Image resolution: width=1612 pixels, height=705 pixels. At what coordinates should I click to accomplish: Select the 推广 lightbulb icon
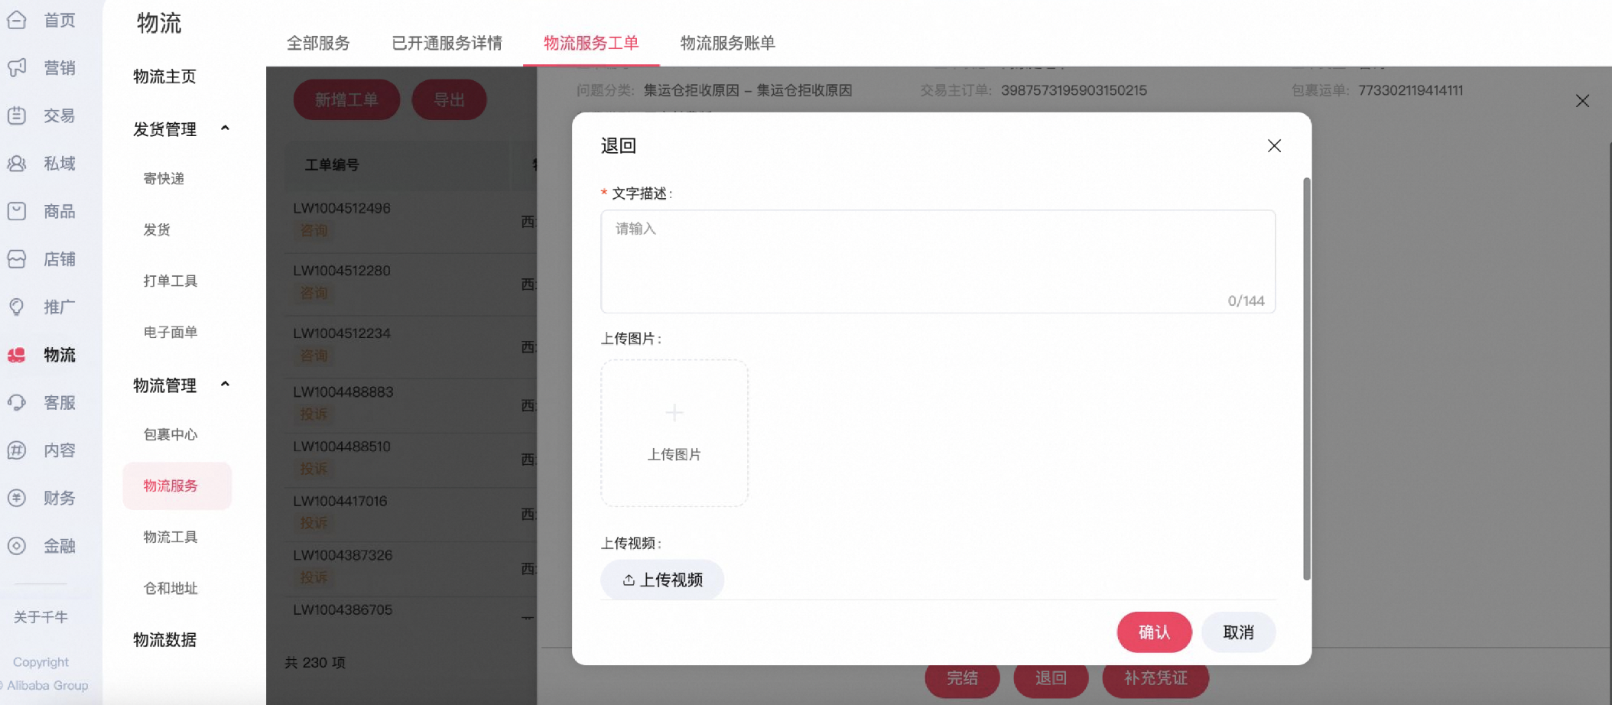point(17,307)
